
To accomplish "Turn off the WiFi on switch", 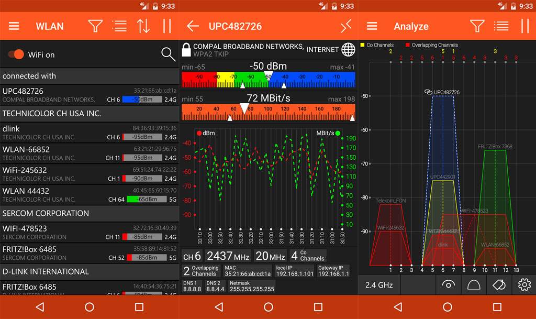I will pyautogui.click(x=17, y=54).
